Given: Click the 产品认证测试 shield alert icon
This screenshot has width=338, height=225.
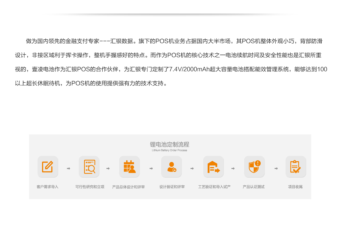Looking at the screenshot, I should pyautogui.click(x=254, y=166).
